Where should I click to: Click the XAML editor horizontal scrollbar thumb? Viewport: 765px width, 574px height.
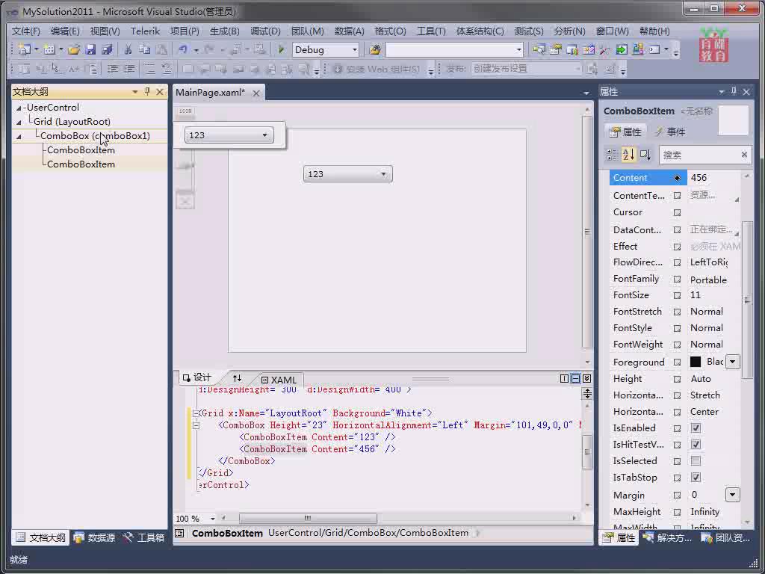coord(308,518)
